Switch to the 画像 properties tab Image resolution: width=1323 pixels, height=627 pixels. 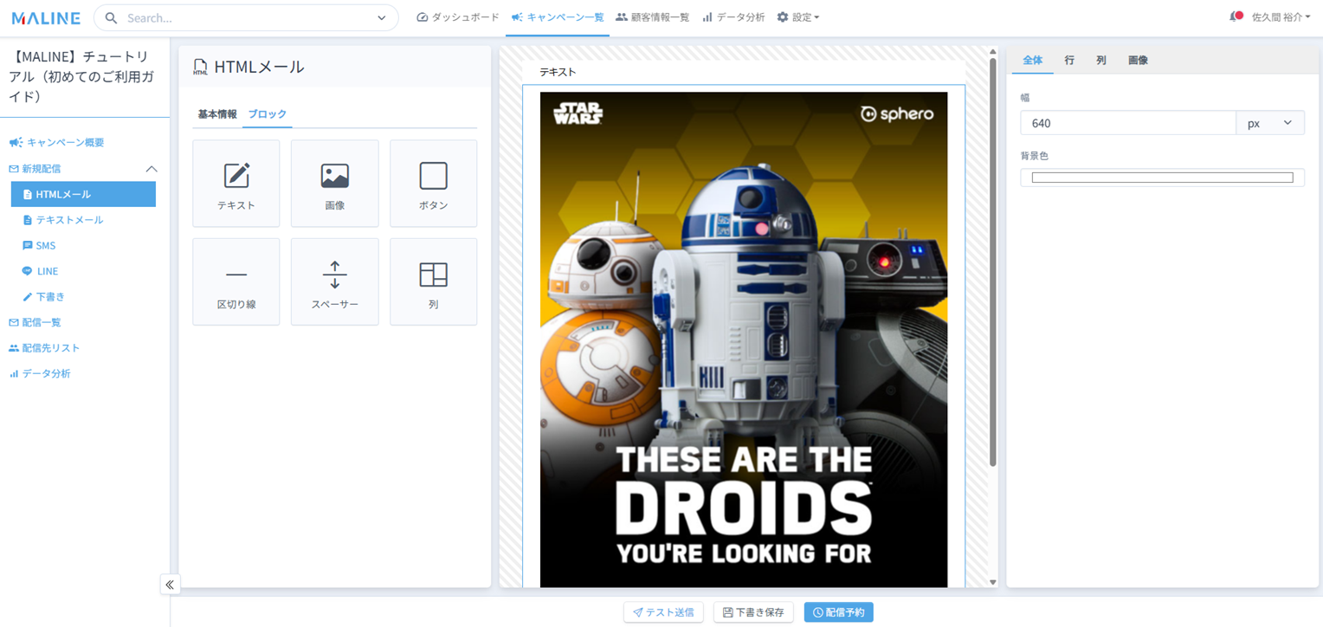tap(1138, 61)
